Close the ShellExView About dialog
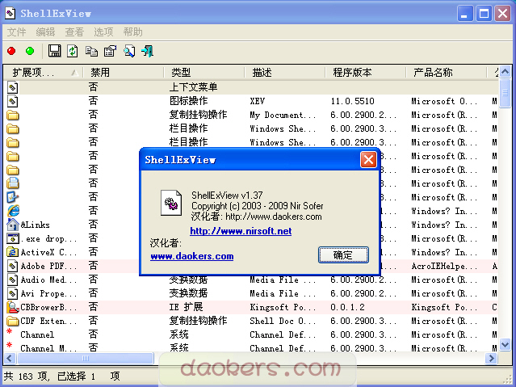Image resolution: width=516 pixels, height=387 pixels. pyautogui.click(x=368, y=160)
